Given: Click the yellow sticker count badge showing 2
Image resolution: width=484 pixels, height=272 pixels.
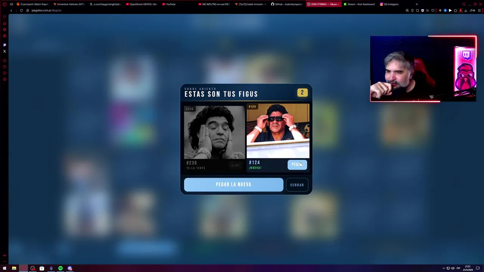Looking at the screenshot, I should point(302,93).
